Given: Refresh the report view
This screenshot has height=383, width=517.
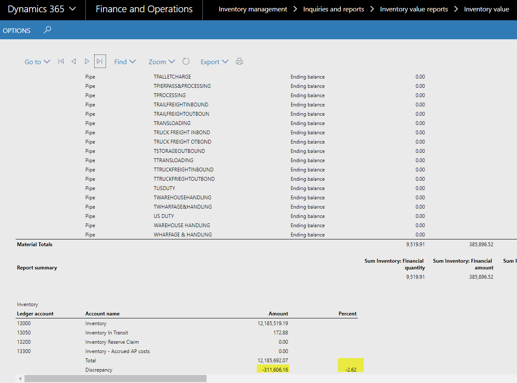Looking at the screenshot, I should tap(186, 62).
